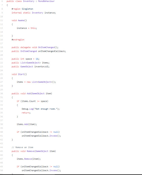Image resolution: width=142 pixels, height=175 pixels.
Task: Click the null check on line 49
Action: 38,167
